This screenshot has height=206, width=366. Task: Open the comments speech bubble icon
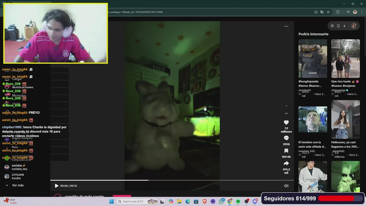tap(286, 138)
